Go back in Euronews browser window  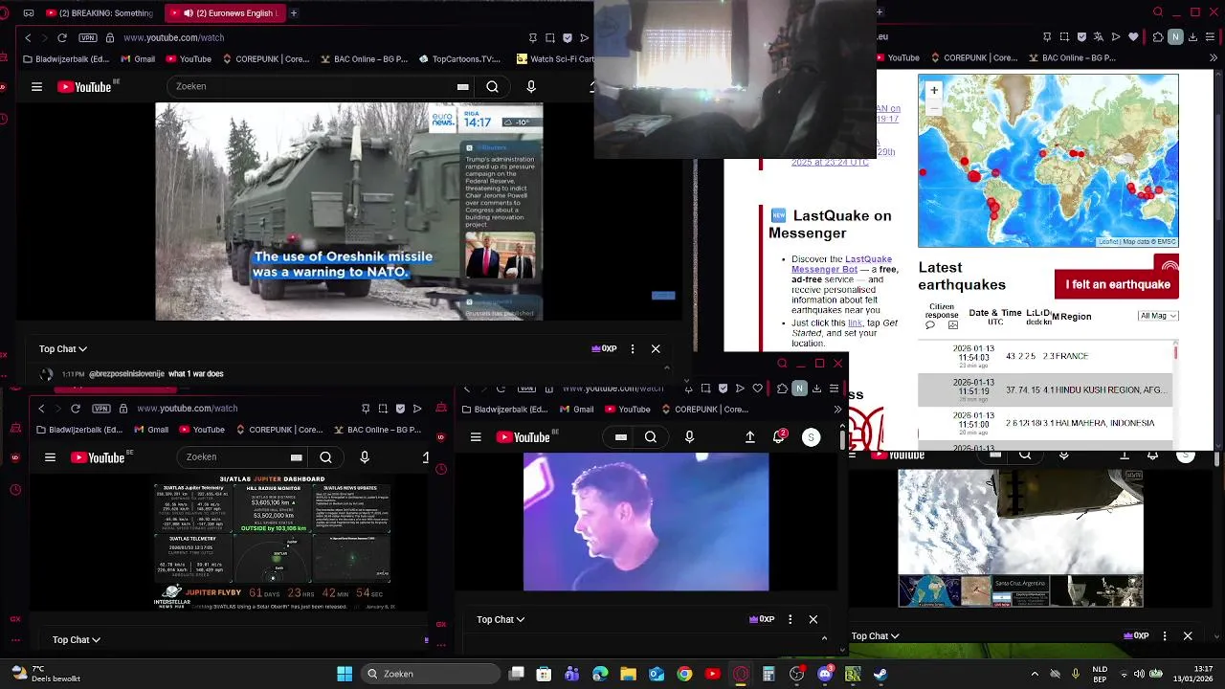(28, 37)
